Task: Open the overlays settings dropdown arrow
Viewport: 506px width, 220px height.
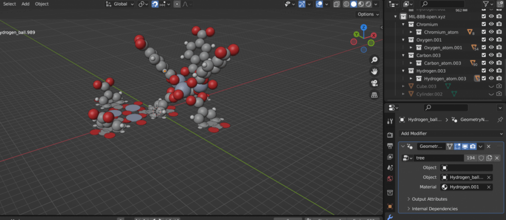Action: 327,4
